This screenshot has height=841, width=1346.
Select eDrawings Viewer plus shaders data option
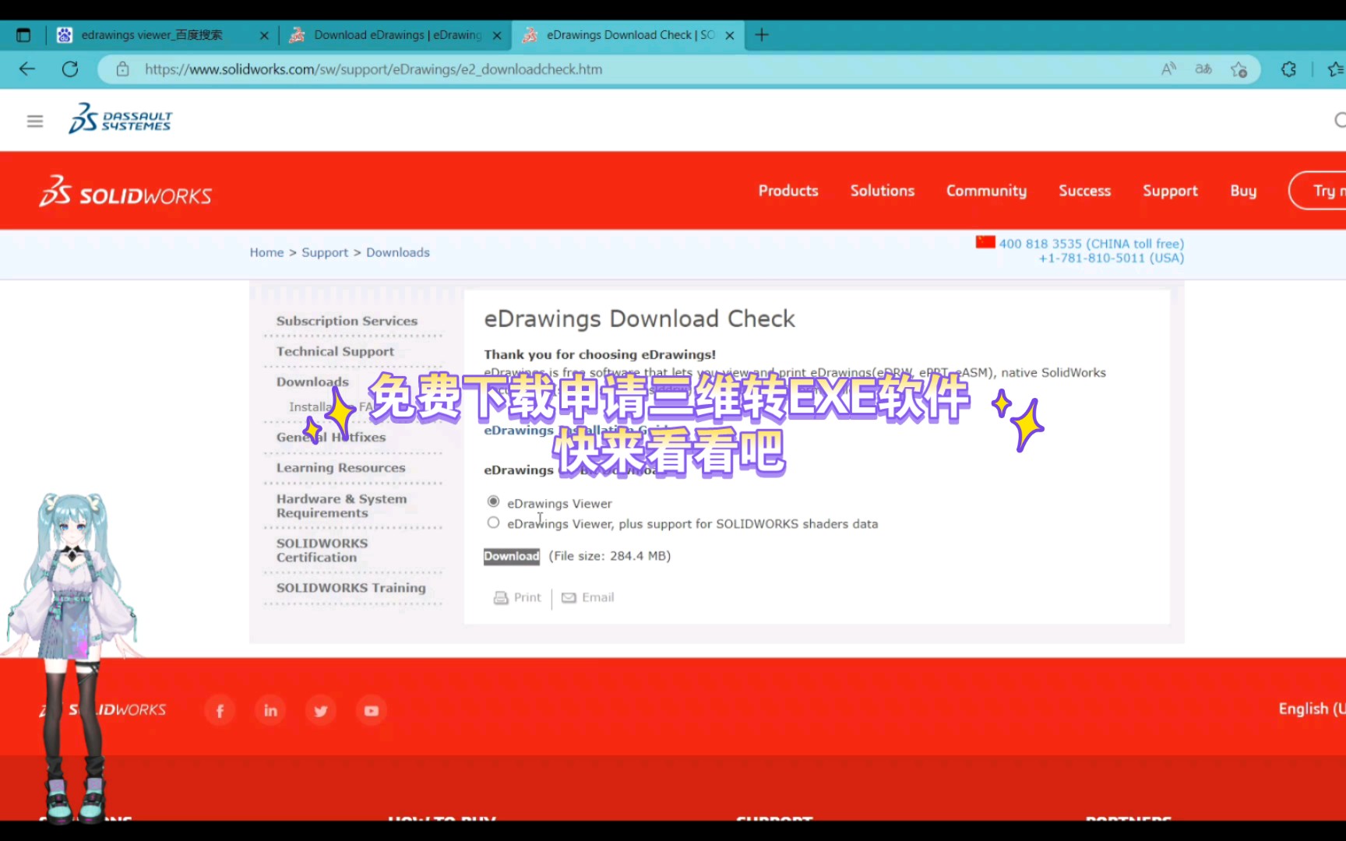[x=493, y=523]
